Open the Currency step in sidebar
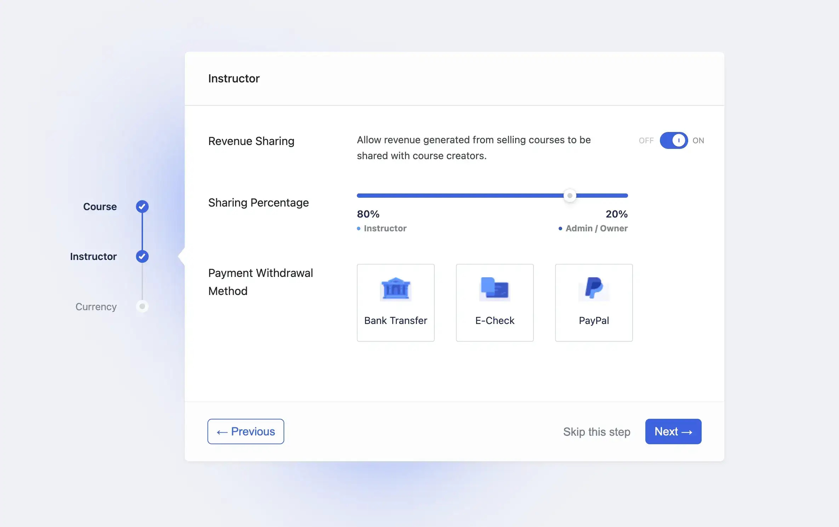This screenshot has height=527, width=839. coord(96,307)
